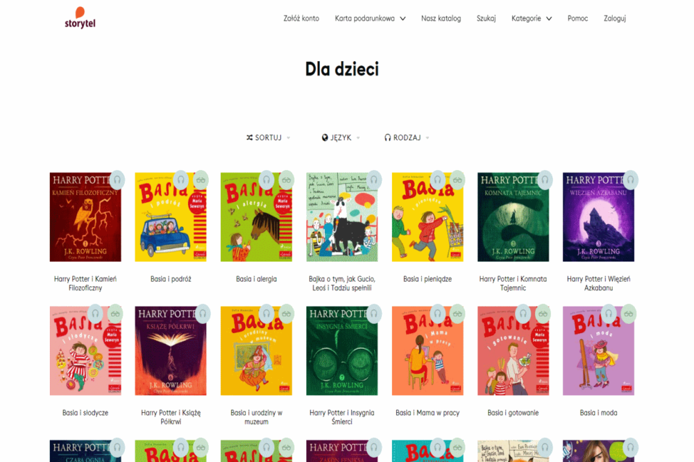Click the headphone icon on Basia i podróż
This screenshot has width=694, height=462.
click(x=180, y=180)
